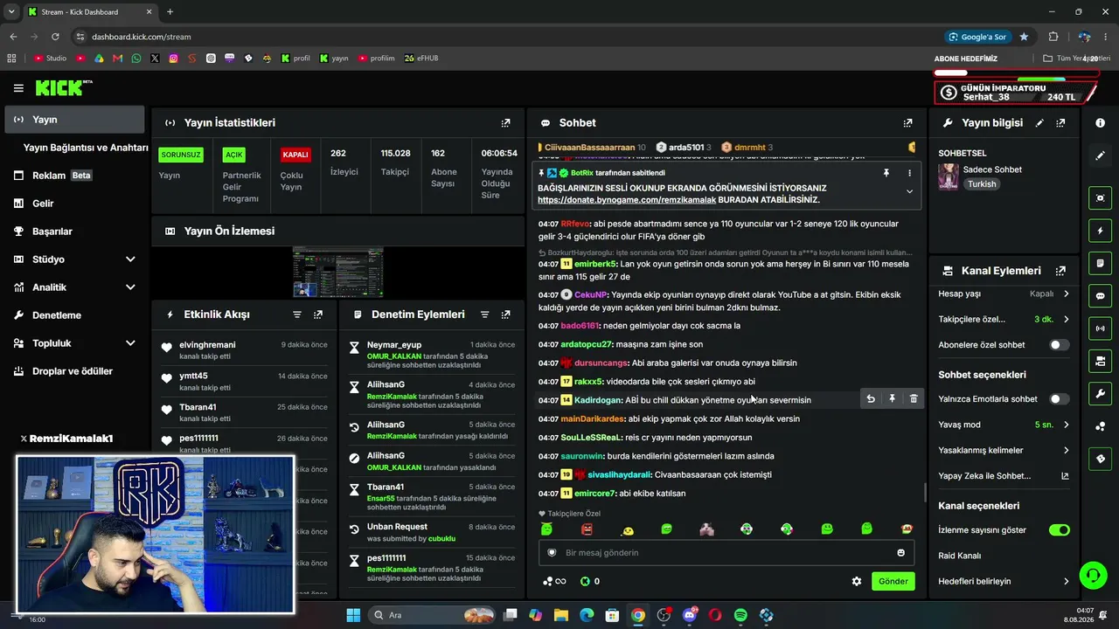This screenshot has height=629, width=1119.
Task: Pop out the Denetim Eylemleri panel
Action: [x=505, y=314]
